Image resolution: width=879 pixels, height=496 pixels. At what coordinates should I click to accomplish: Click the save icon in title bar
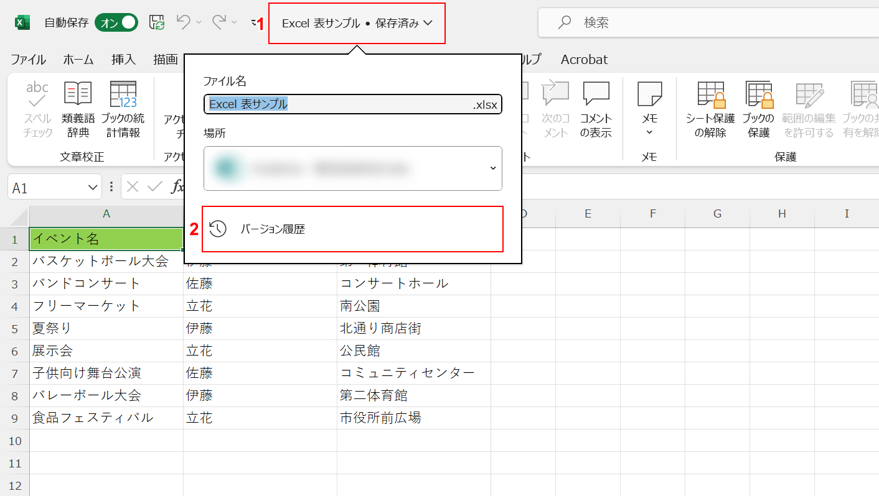click(x=157, y=22)
